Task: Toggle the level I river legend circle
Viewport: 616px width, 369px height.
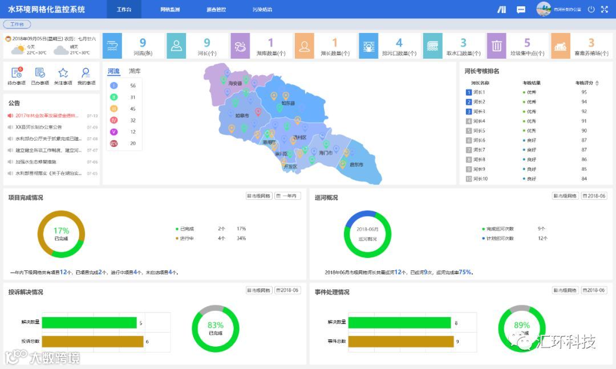Action: pyautogui.click(x=114, y=85)
